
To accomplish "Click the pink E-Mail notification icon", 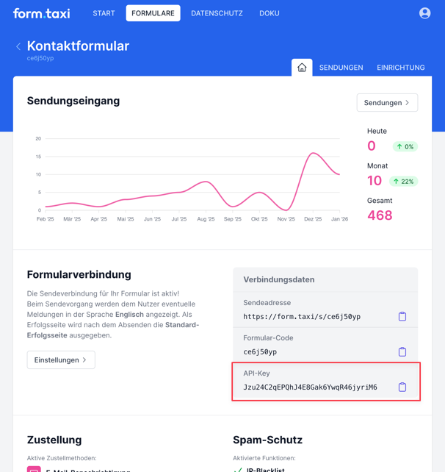I will pyautogui.click(x=34, y=469).
